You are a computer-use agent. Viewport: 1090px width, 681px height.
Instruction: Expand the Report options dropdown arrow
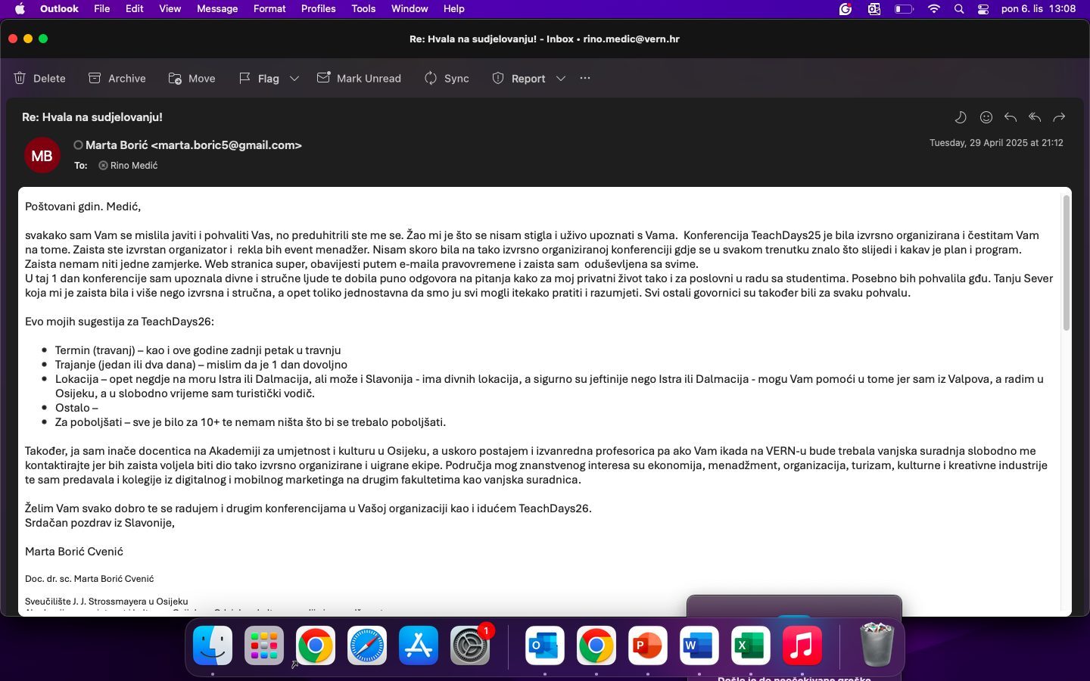point(561,78)
